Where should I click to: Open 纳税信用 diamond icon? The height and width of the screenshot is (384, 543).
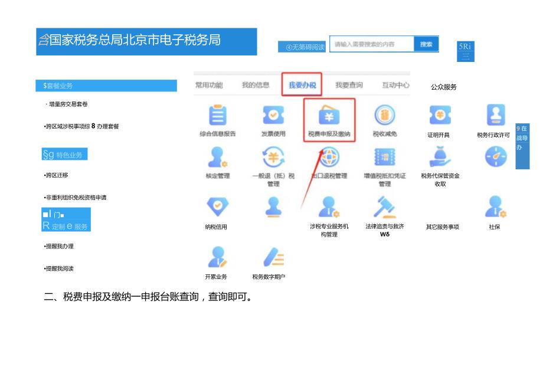coord(217,206)
